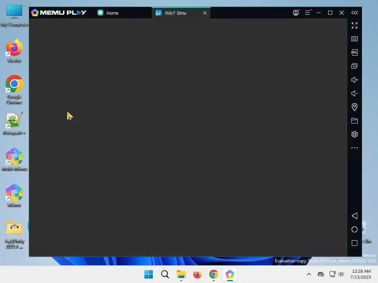Tap the Android home circle button
The height and width of the screenshot is (283, 378).
354,229
